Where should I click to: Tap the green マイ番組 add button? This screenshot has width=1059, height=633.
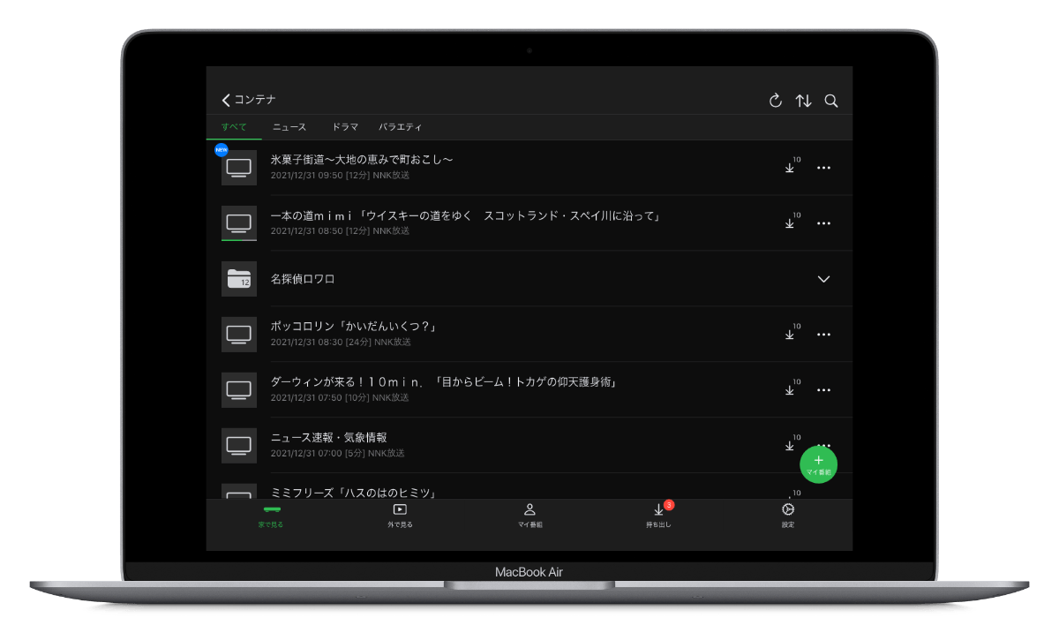[819, 463]
